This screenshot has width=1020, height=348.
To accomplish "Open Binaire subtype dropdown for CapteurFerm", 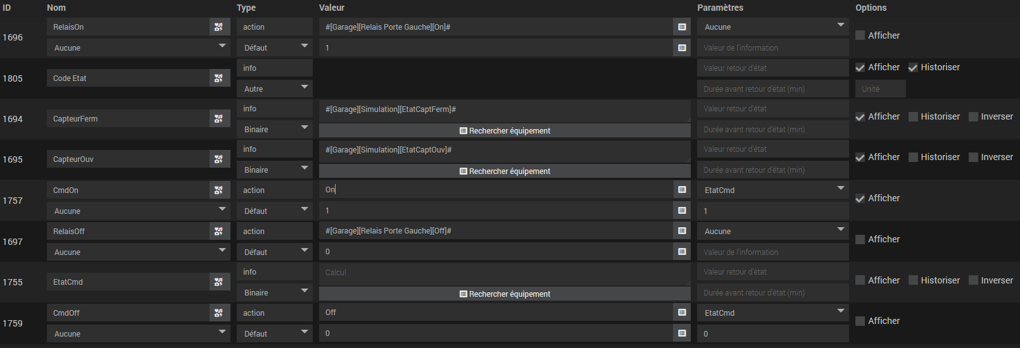I will 275,129.
